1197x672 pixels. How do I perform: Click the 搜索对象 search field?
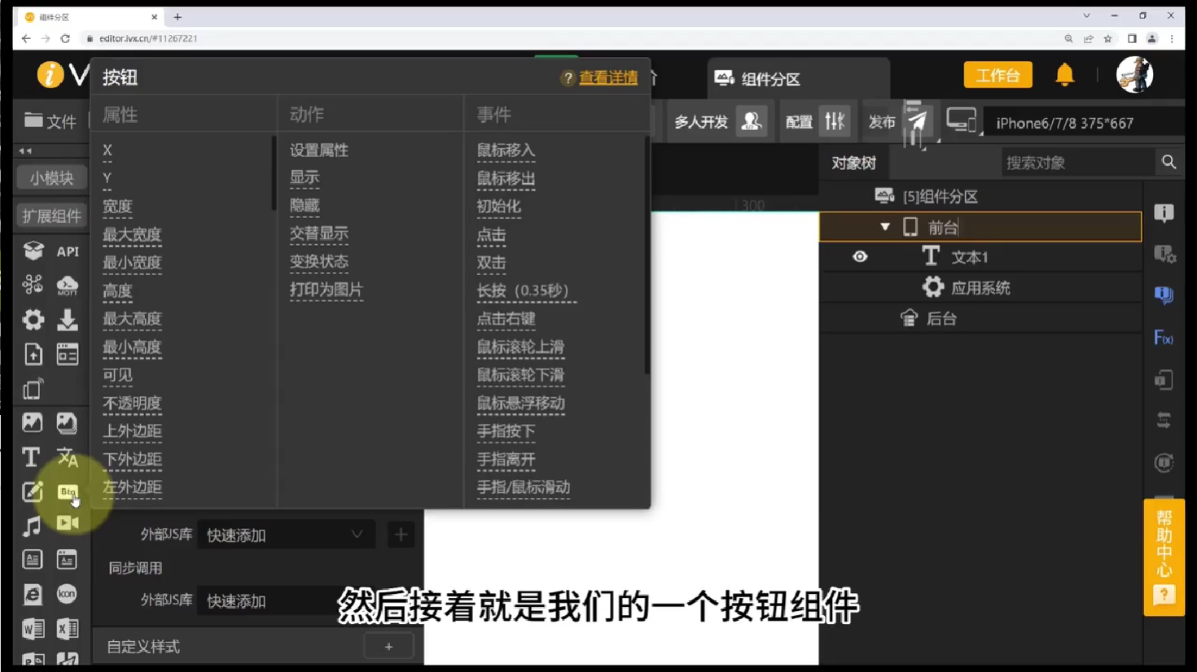pyautogui.click(x=1079, y=163)
